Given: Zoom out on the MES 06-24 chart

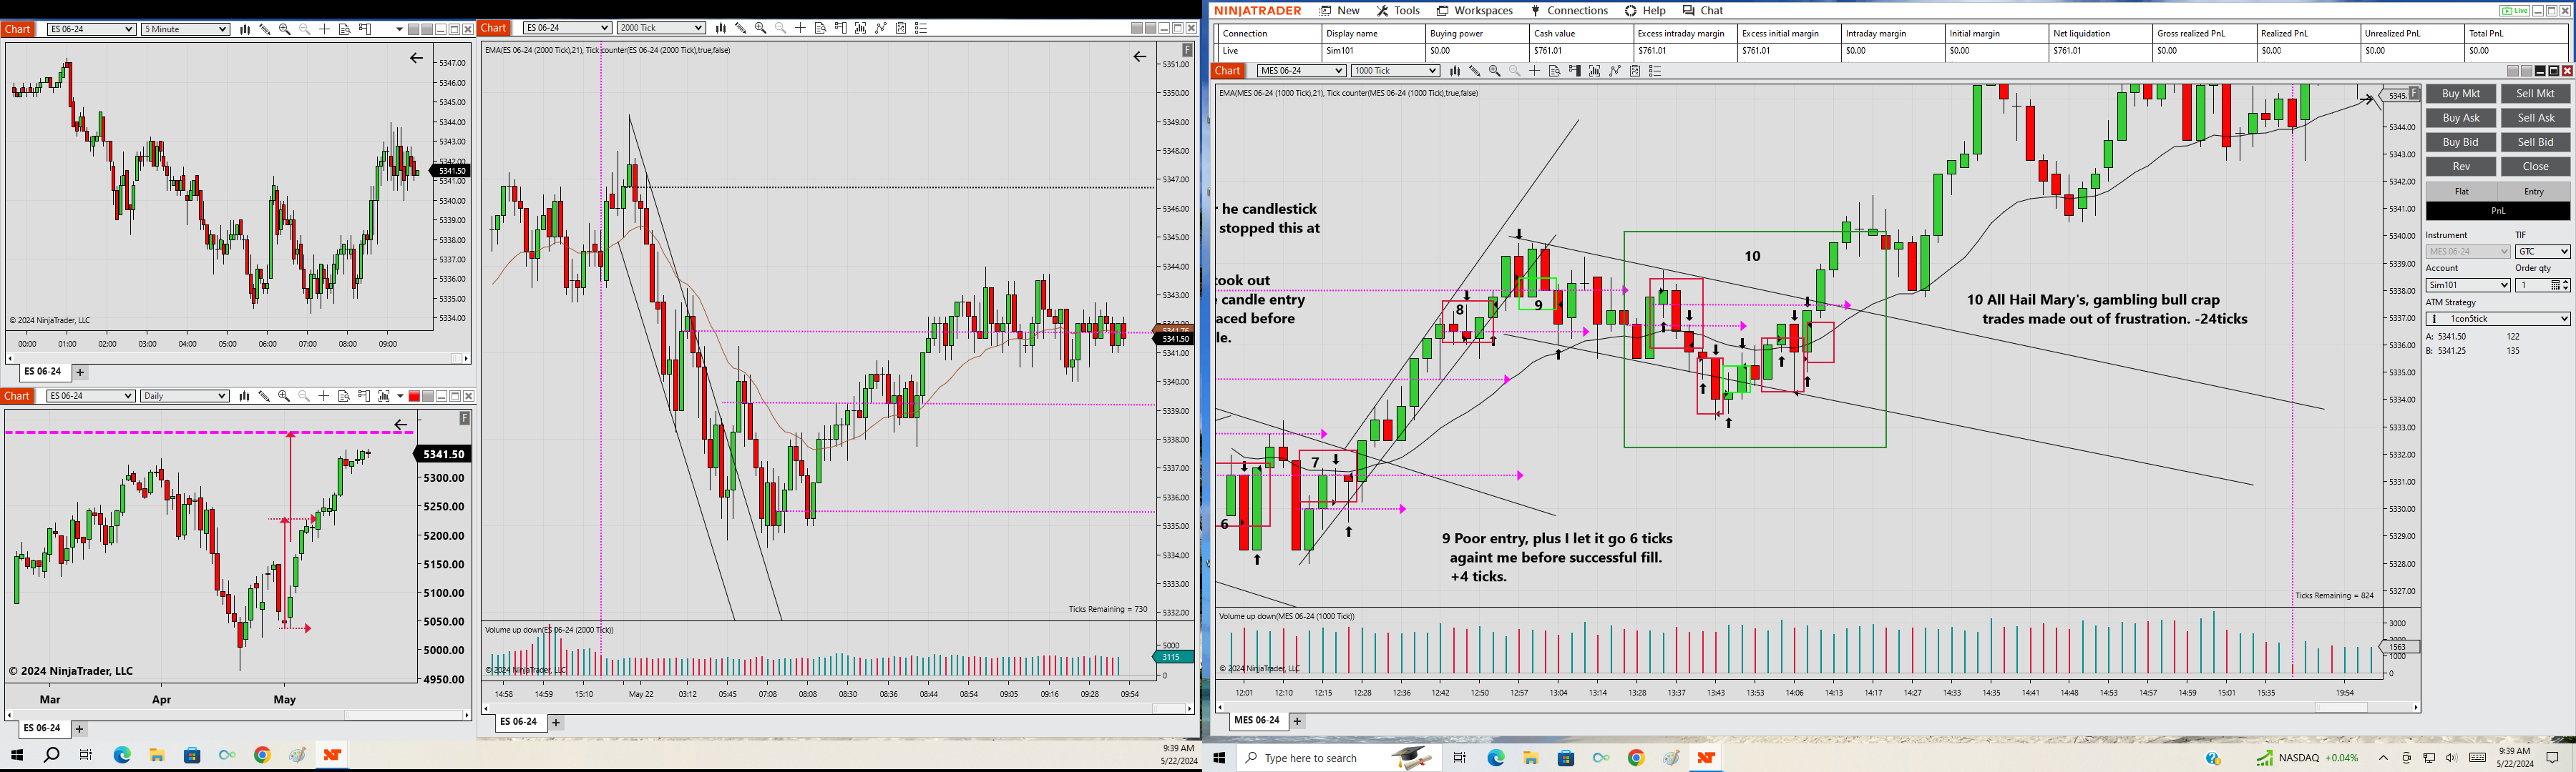Looking at the screenshot, I should [1514, 71].
